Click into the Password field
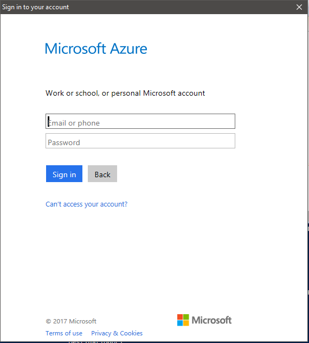 coord(140,141)
